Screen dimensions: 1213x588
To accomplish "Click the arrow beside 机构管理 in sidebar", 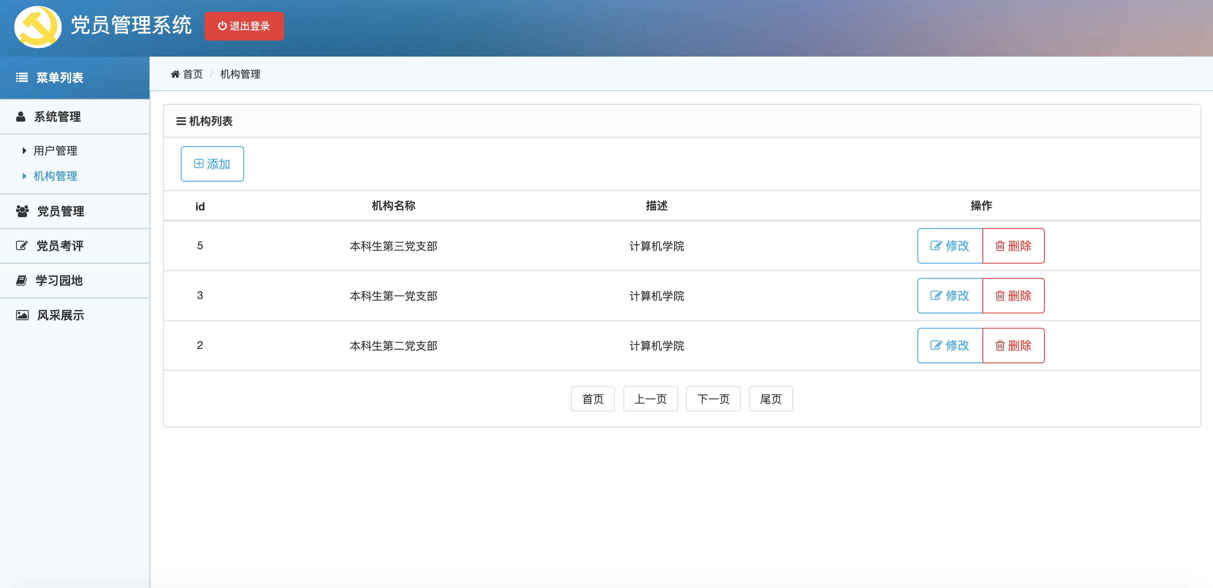I will coord(24,176).
